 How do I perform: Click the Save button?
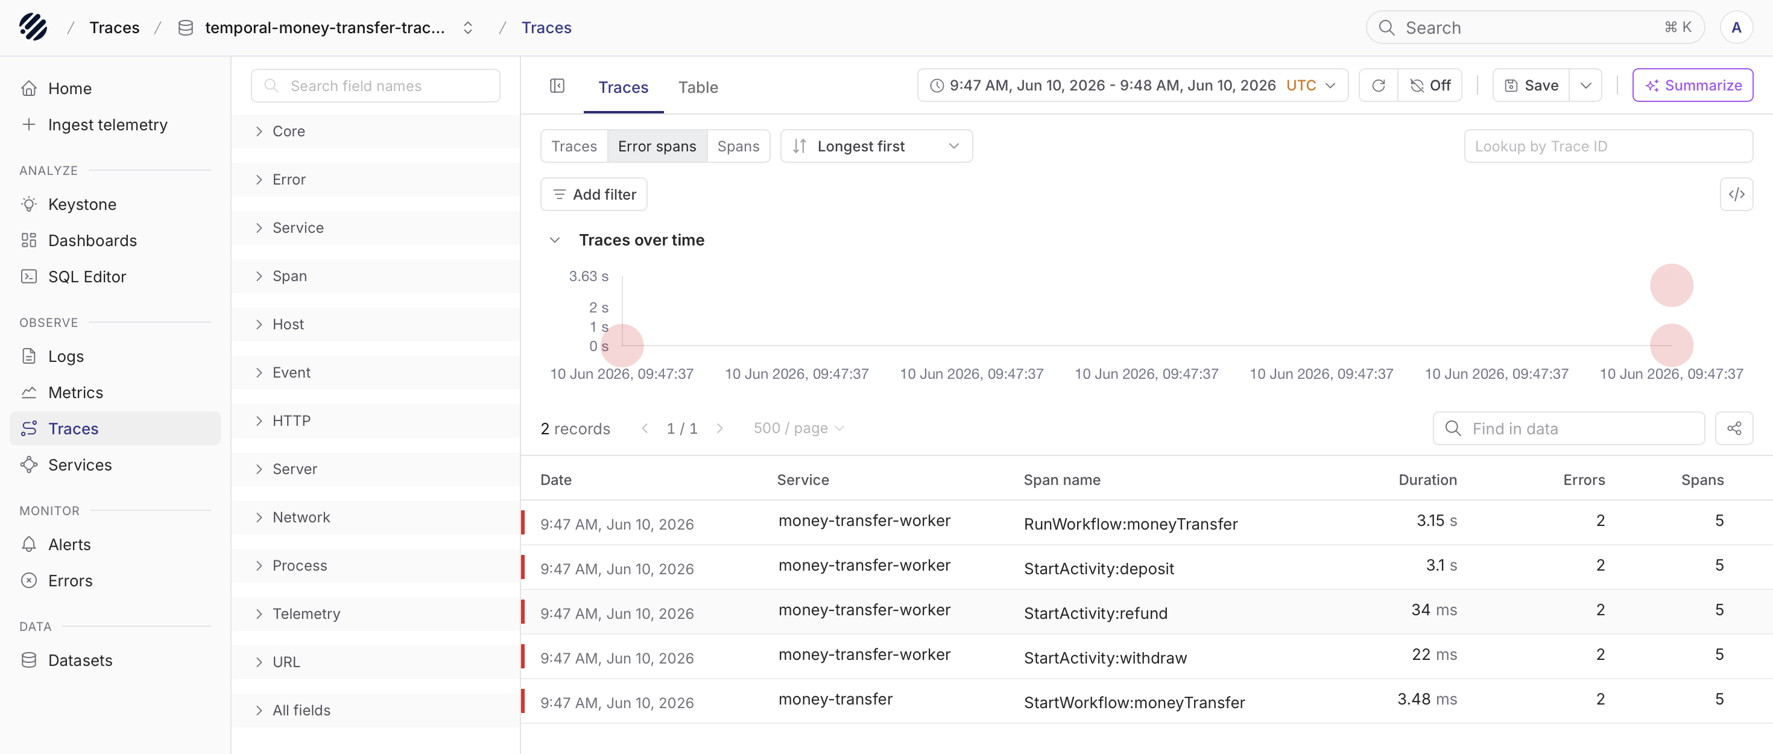pyautogui.click(x=1531, y=86)
